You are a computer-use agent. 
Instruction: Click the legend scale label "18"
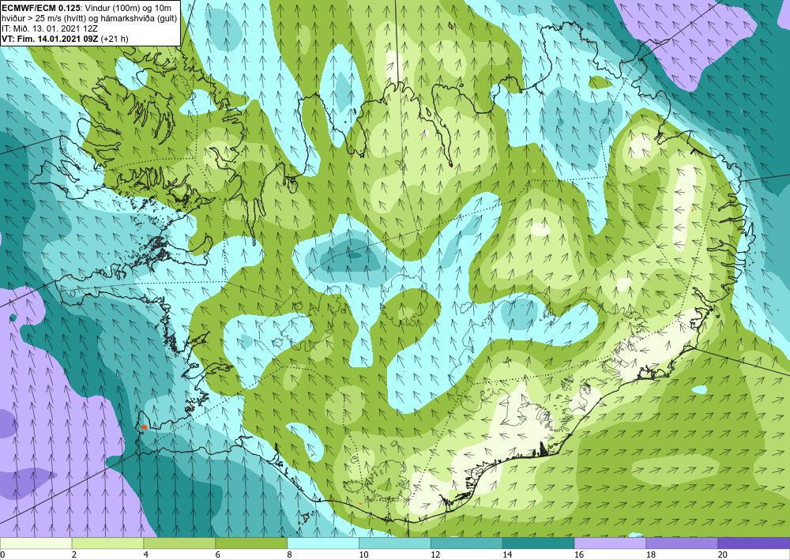tap(650, 554)
